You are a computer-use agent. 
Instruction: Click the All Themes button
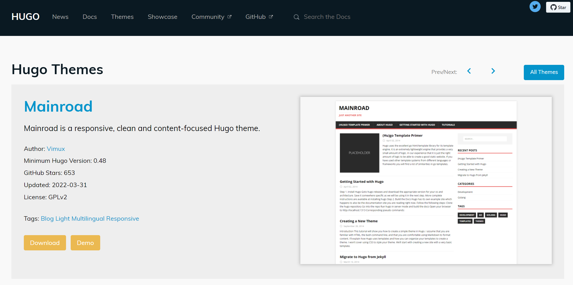[544, 72]
